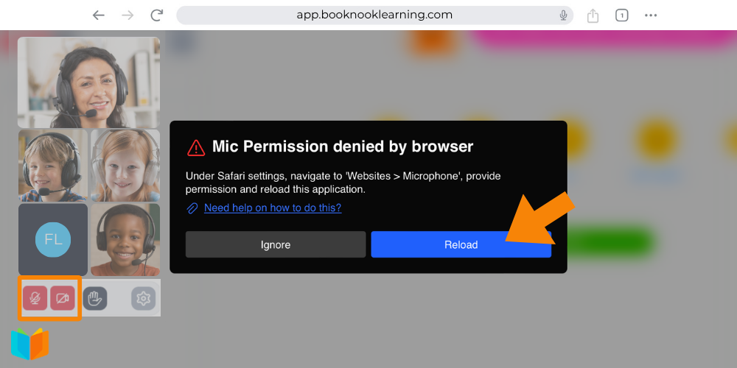
Task: Click the address bar app.booknooklearning.com
Action: pyautogui.click(x=374, y=15)
